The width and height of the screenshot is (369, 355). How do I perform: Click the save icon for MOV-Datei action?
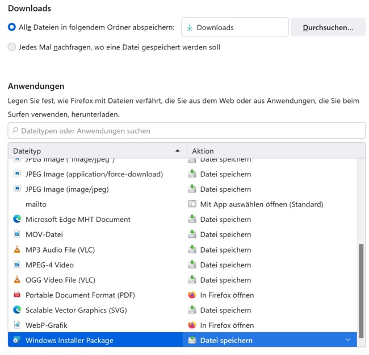click(x=192, y=234)
